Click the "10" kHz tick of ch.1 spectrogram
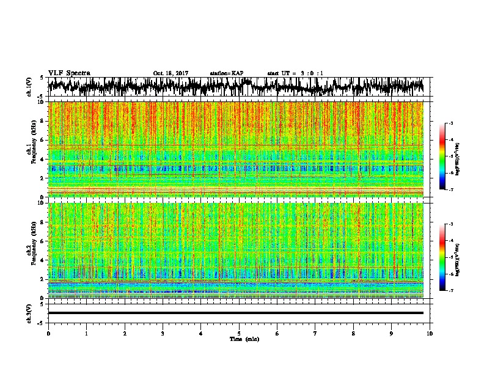Viewport: 484px width, 374px height. [x=41, y=102]
